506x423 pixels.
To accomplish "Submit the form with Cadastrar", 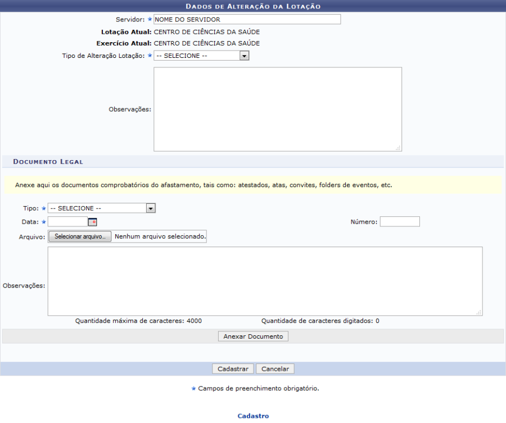I will pyautogui.click(x=233, y=369).
